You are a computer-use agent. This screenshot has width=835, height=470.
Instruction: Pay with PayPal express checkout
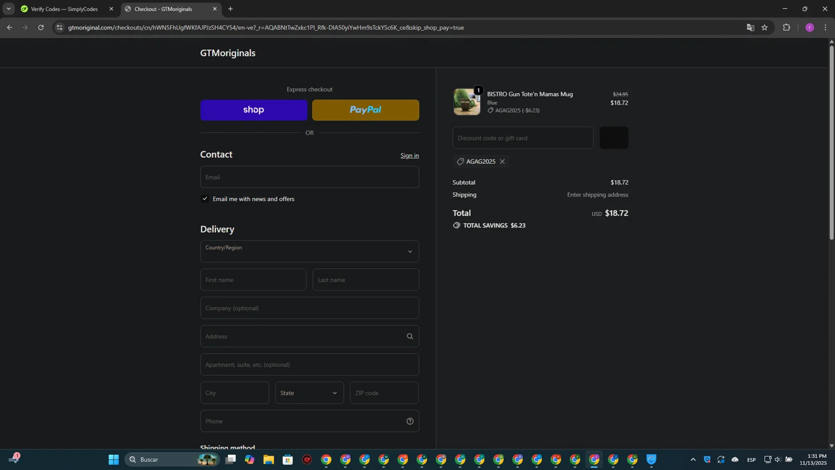pos(366,110)
